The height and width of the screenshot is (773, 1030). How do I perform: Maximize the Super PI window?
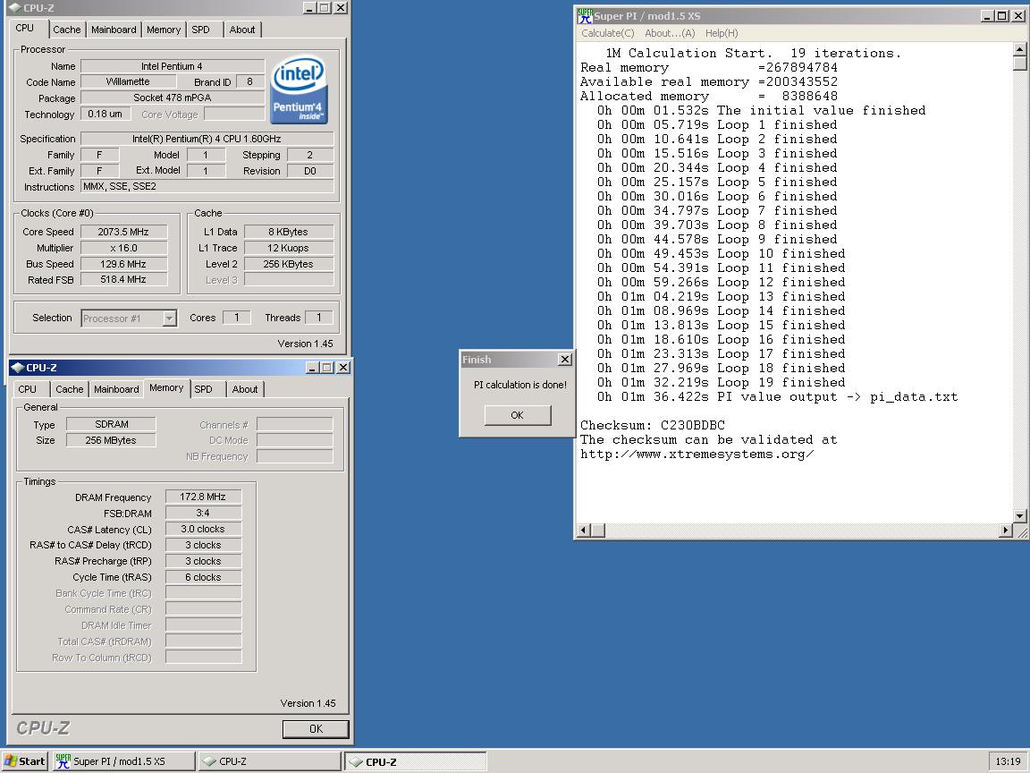coord(1001,16)
